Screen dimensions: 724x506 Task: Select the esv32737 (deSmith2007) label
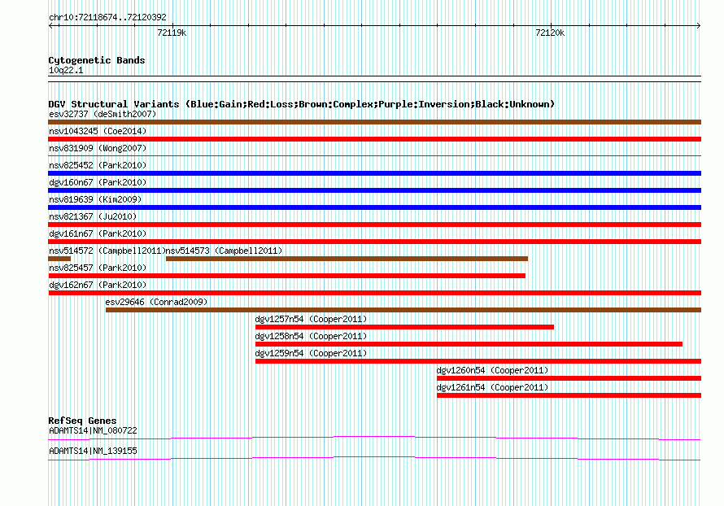coord(102,114)
